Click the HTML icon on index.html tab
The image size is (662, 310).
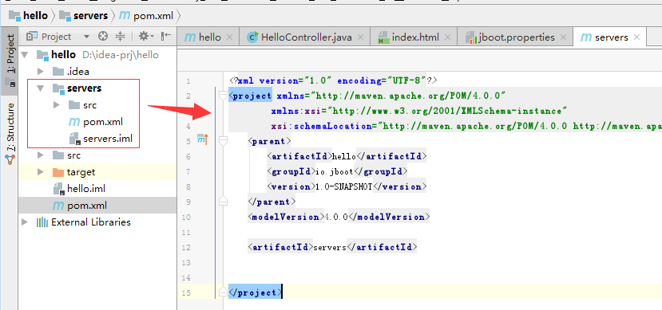tap(383, 37)
